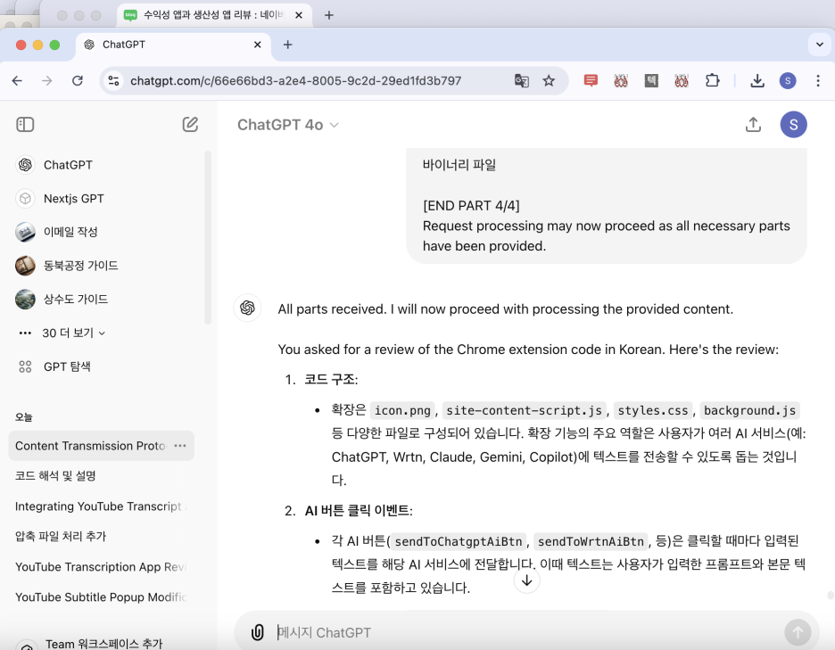Click the 코드 구조 heading
The height and width of the screenshot is (650, 835).
click(330, 380)
